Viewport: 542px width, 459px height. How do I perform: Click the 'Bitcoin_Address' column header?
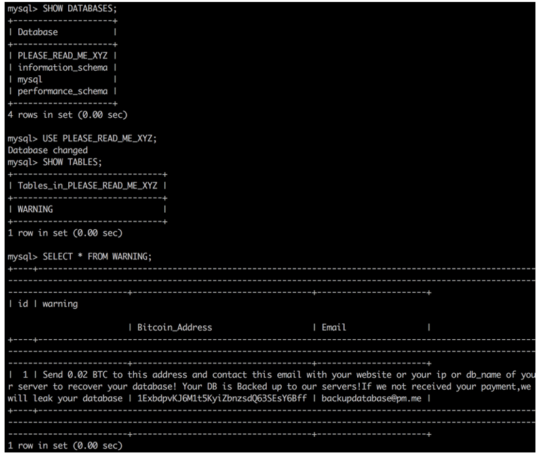coord(174,327)
